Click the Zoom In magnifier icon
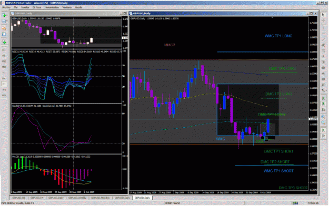The image size is (329, 206). tap(323, 117)
